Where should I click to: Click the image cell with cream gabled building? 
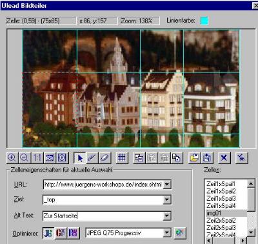click(162, 103)
